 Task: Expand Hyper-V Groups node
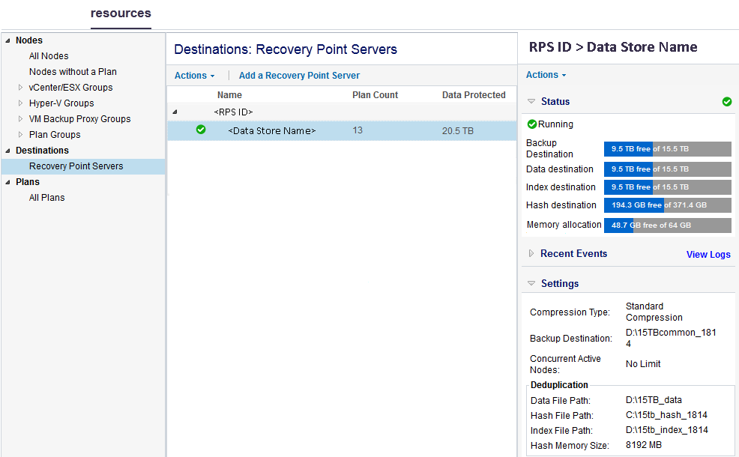tap(21, 103)
